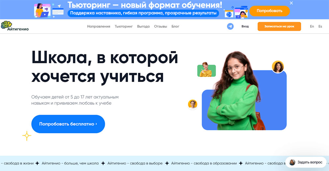This screenshot has width=329, height=171.
Task: Click the yellow sparkle star decoration
Action: [27, 136]
